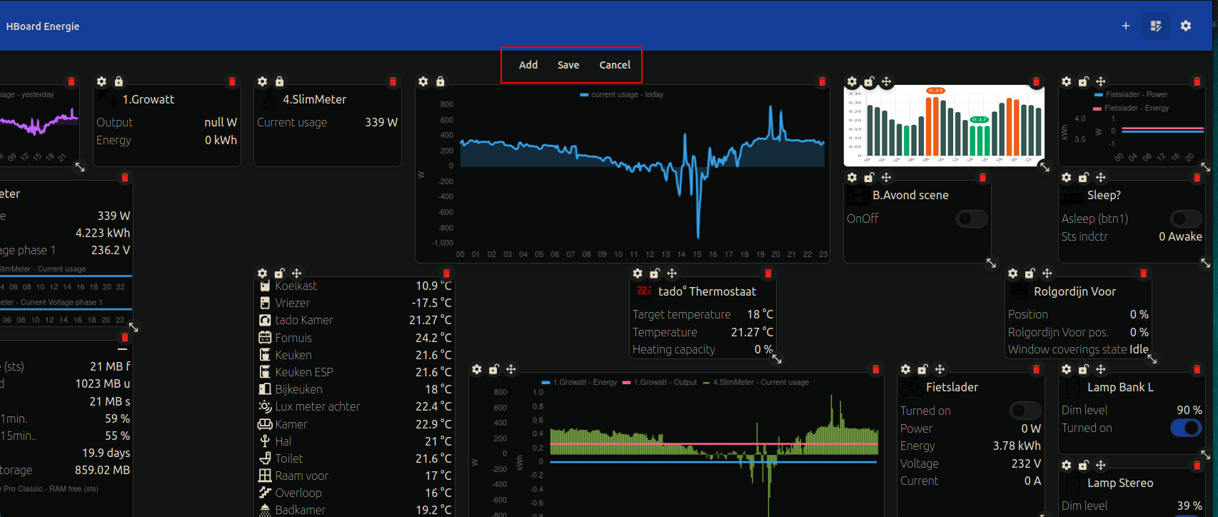Hide the 1.Growatt - Output legend series

659,382
